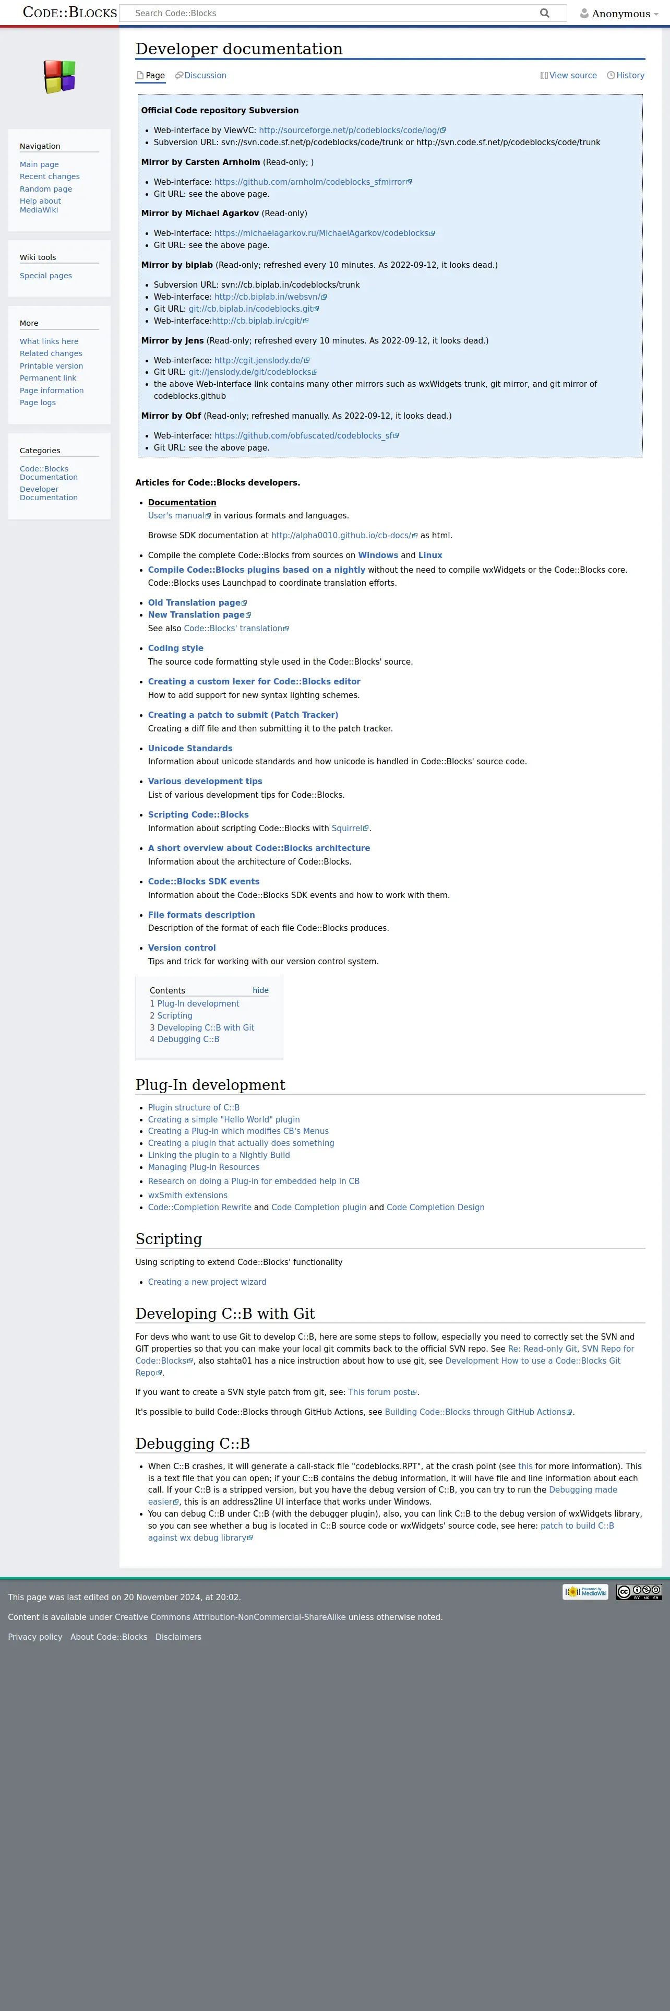The image size is (670, 2011).
Task: Open Creating a custom lexer article
Action: (x=254, y=681)
